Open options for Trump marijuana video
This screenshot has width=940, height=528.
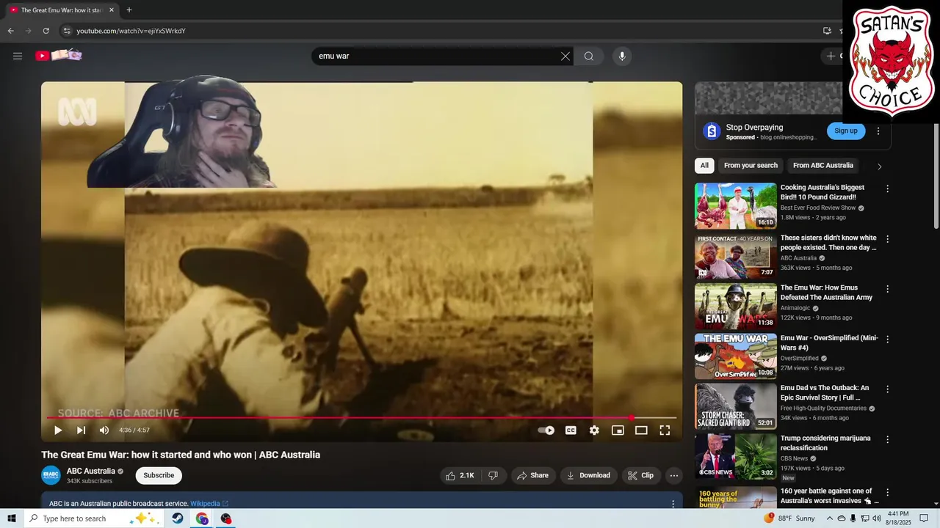(x=887, y=439)
